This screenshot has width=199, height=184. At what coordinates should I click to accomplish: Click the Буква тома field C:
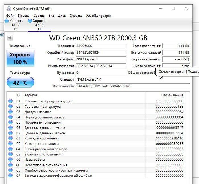coord(101,73)
